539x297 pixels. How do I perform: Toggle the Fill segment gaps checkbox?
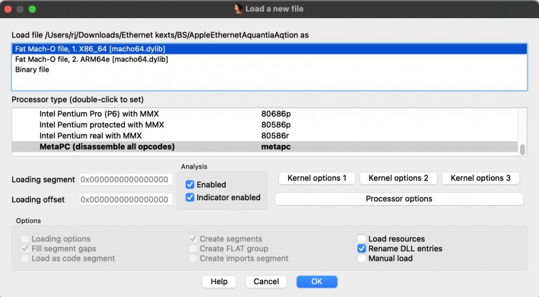tap(25, 249)
